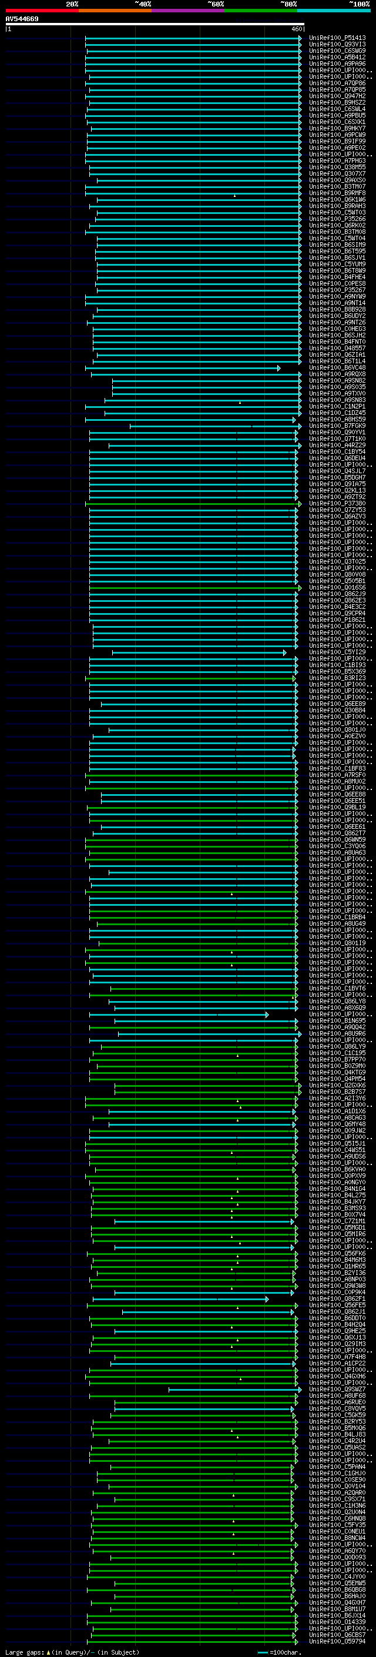Select label UniRef100_B6JX14
376x1657 pixels.
pos(337,1615)
